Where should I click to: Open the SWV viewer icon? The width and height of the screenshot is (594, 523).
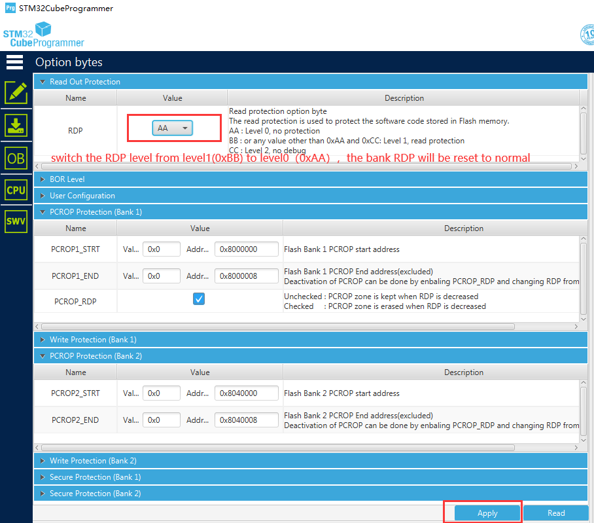click(x=16, y=221)
